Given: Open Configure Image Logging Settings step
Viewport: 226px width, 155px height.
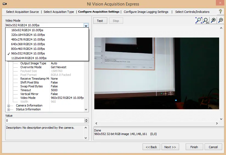Looking at the screenshot, I should tap(146, 12).
